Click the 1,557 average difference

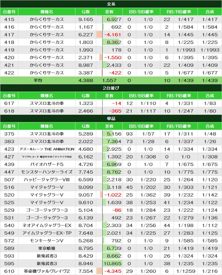coord(109,80)
